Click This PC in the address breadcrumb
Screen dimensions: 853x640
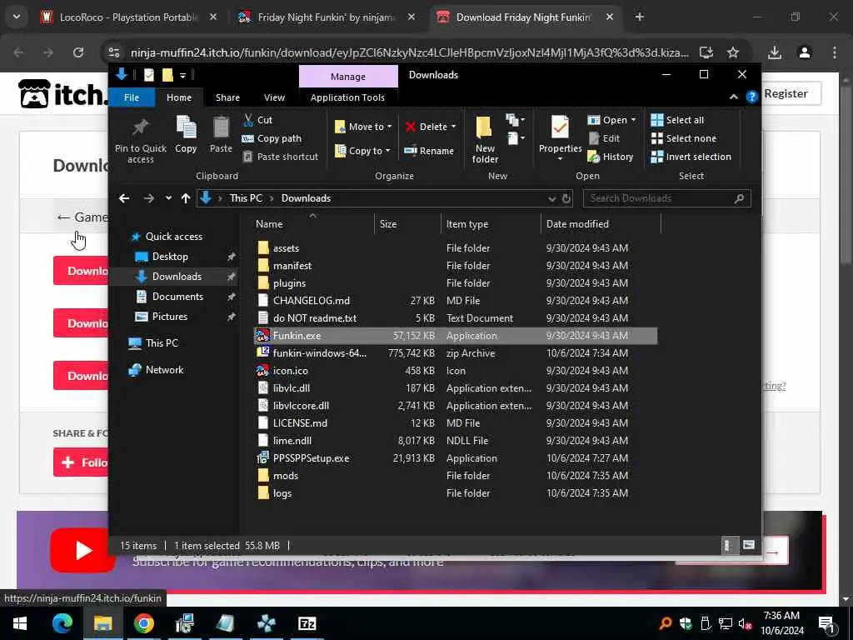[x=246, y=198]
